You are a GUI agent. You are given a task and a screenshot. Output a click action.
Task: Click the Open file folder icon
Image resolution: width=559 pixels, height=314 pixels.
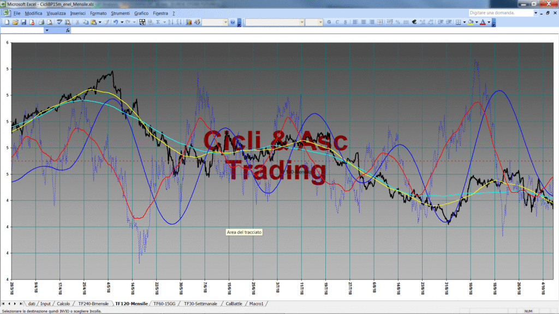click(x=15, y=22)
